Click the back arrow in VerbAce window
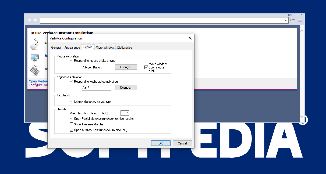 29,20
